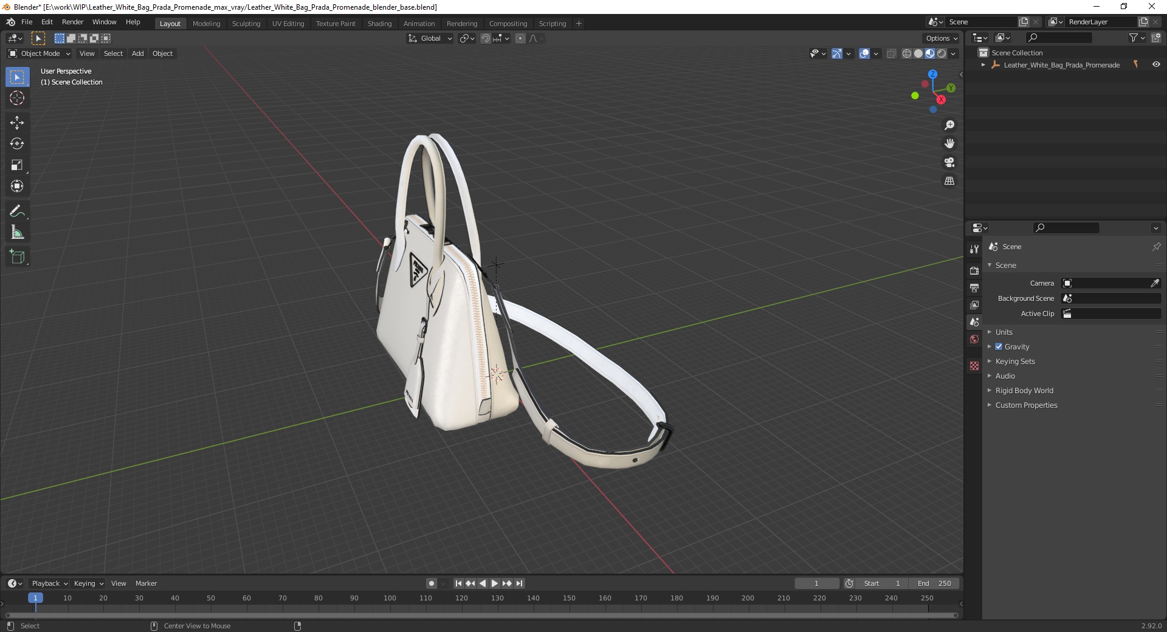This screenshot has height=632, width=1167.
Task: Click the outliner filter funnel icon
Action: (x=1133, y=38)
